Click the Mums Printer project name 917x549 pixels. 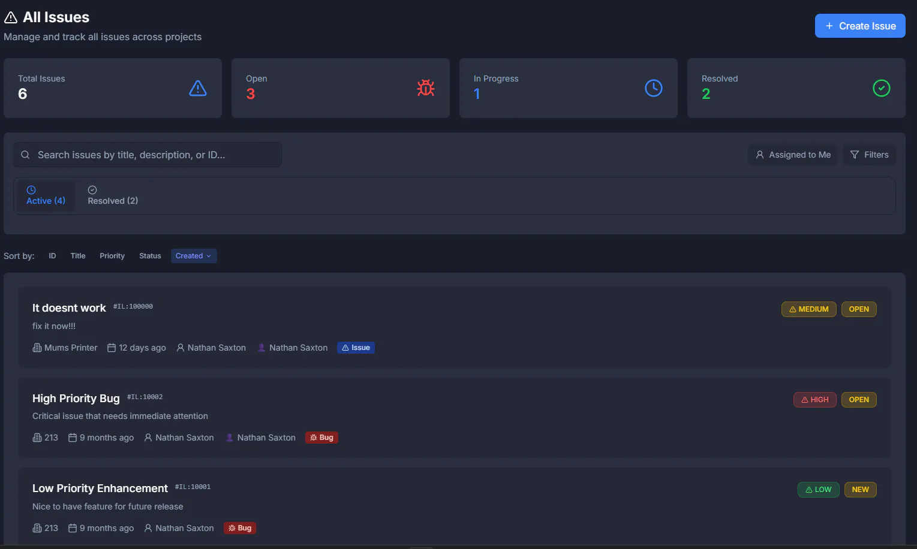coord(71,348)
